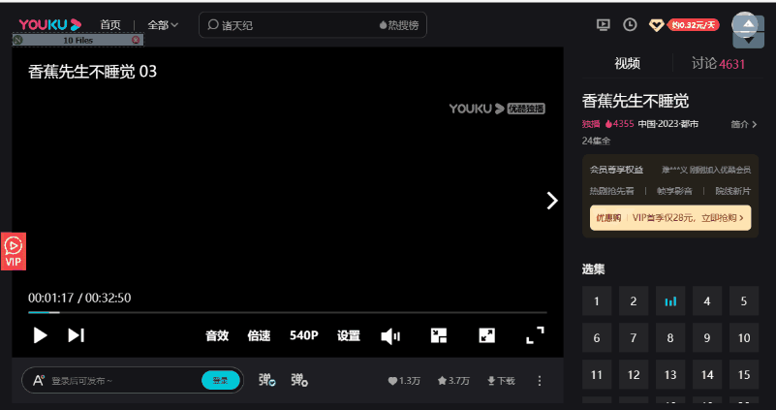
Task: Mute the volume speaker icon
Action: click(x=390, y=336)
